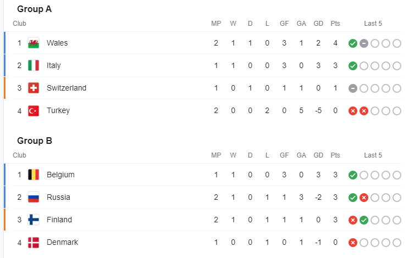Open the Wales team link
This screenshot has width=409, height=258.
(x=57, y=43)
